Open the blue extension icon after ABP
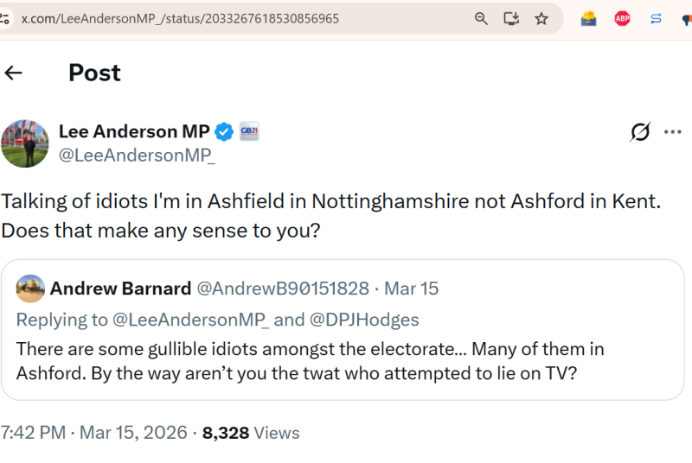Viewport: 692px width, 463px height. click(x=656, y=18)
